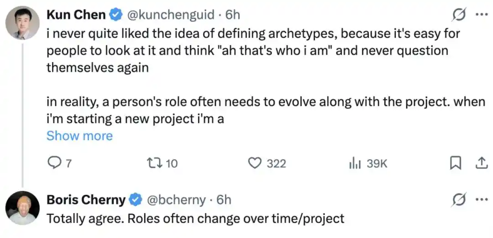Click Grok icon on Kun Chen's tweet
493x238 pixels.
click(x=459, y=15)
